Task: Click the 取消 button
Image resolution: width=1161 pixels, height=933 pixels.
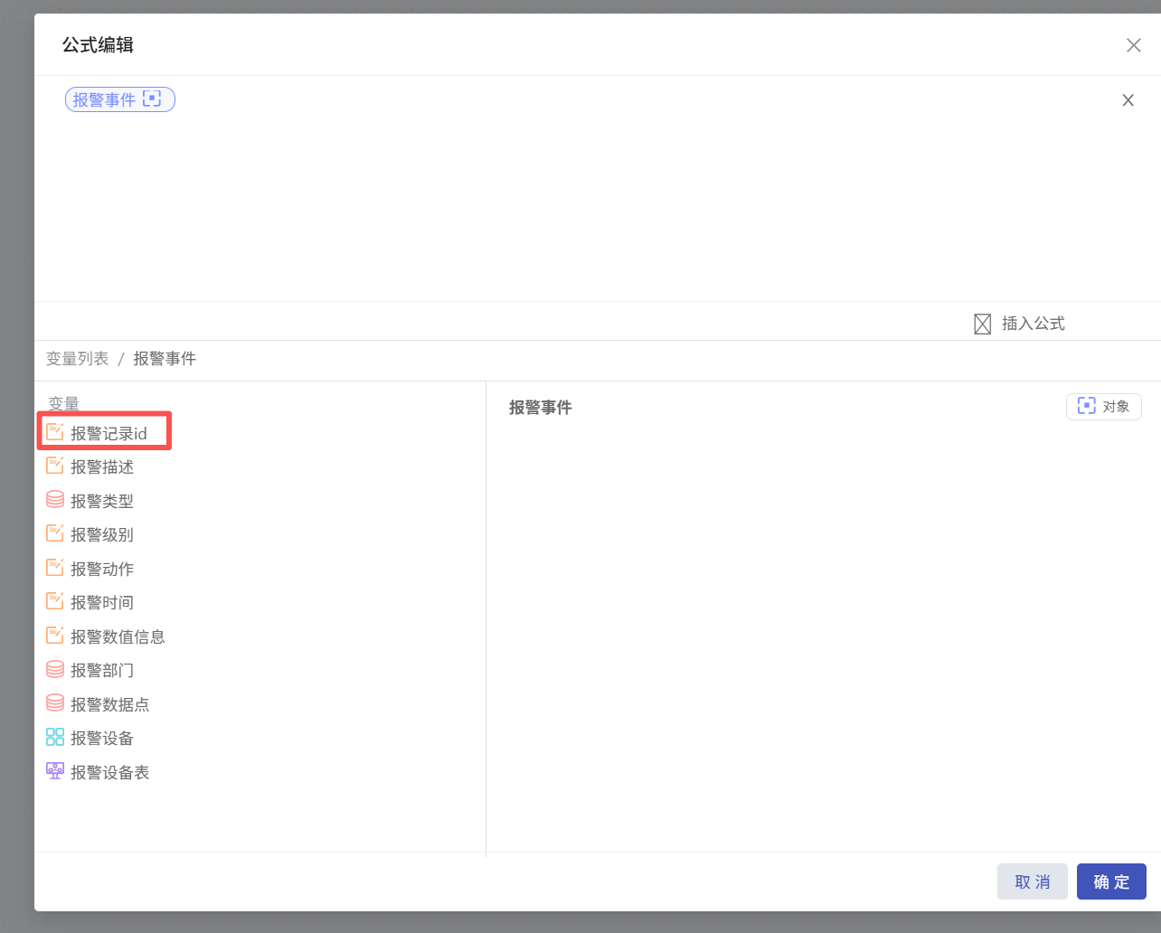Action: tap(1033, 881)
